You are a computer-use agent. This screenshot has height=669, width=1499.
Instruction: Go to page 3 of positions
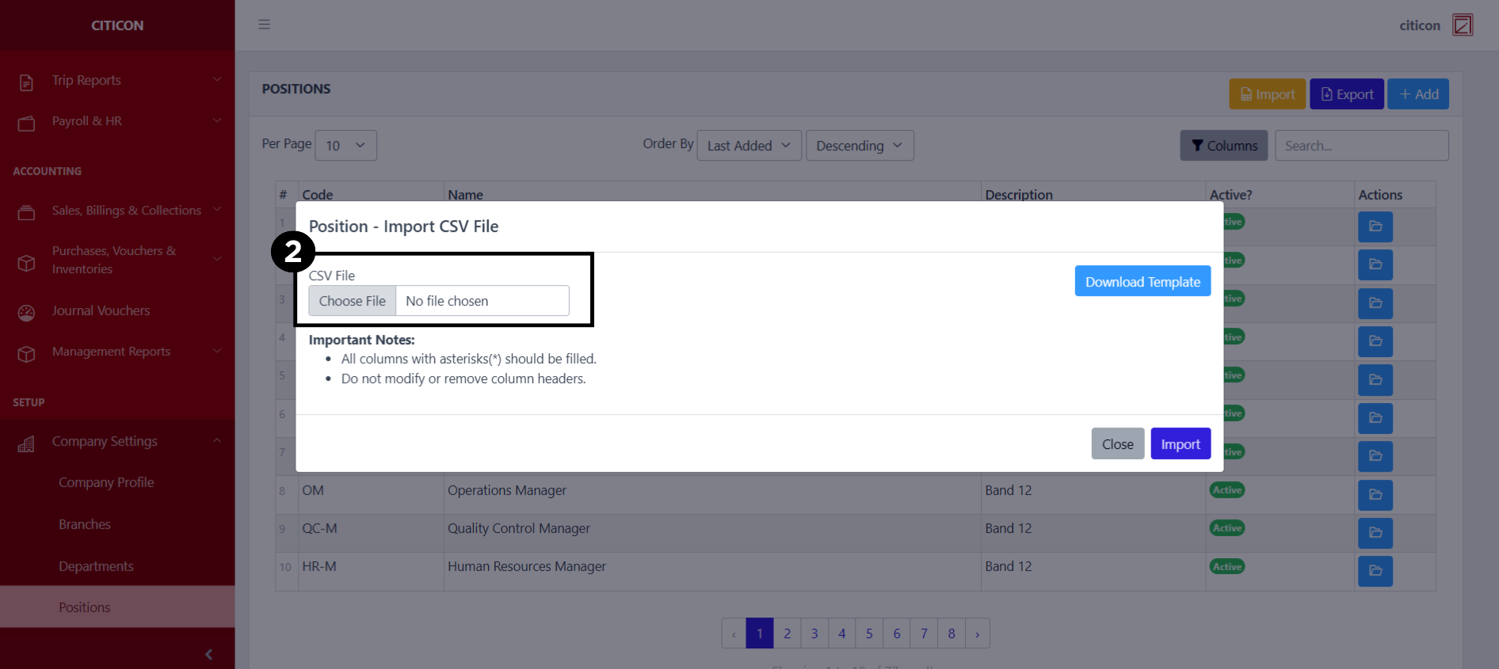[814, 633]
